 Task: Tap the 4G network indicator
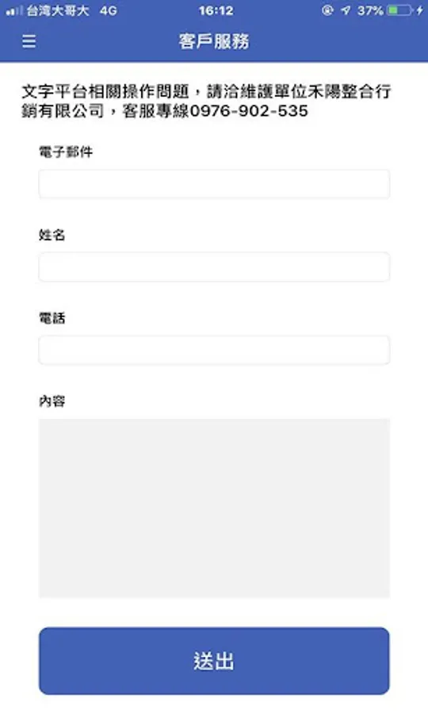pos(109,10)
